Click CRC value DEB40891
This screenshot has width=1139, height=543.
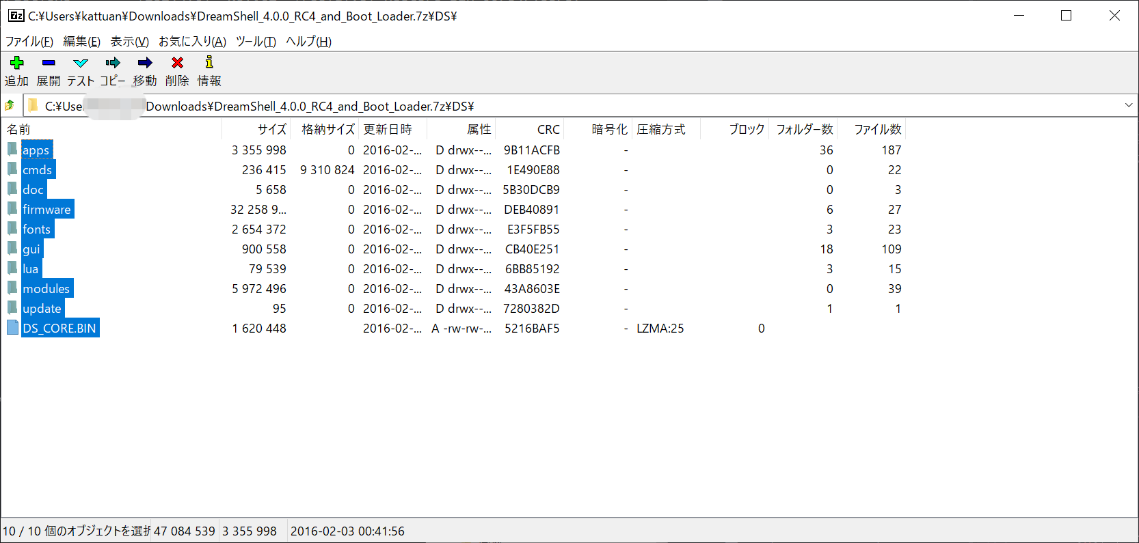[532, 209]
